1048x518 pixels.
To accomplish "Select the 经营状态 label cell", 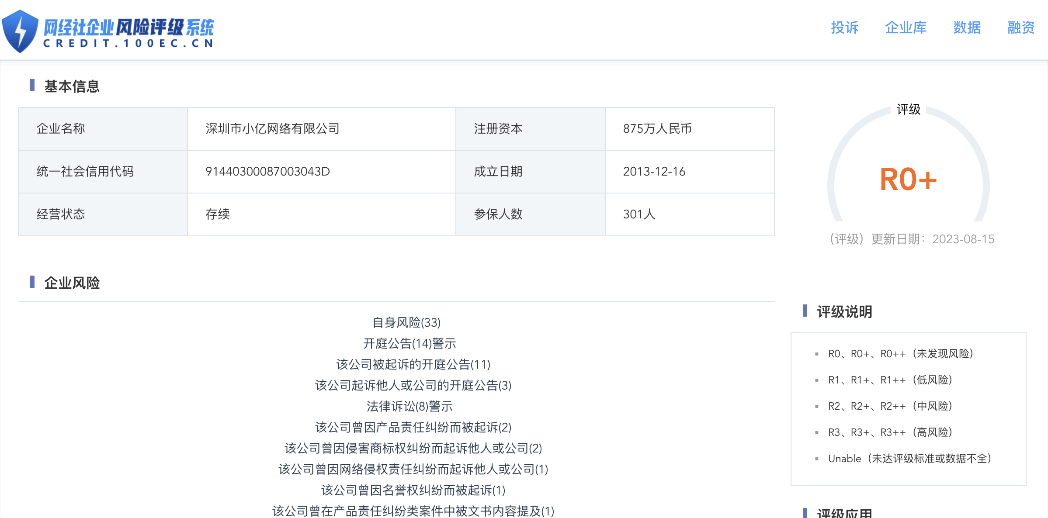I will [103, 214].
